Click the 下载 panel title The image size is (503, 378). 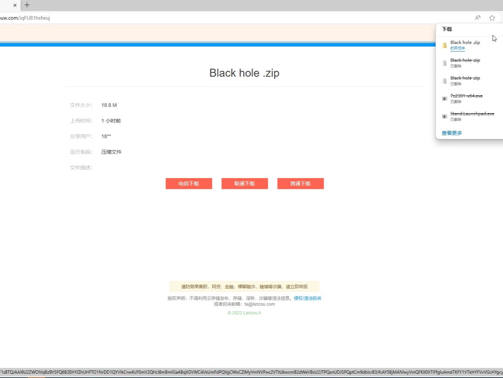[x=447, y=29]
